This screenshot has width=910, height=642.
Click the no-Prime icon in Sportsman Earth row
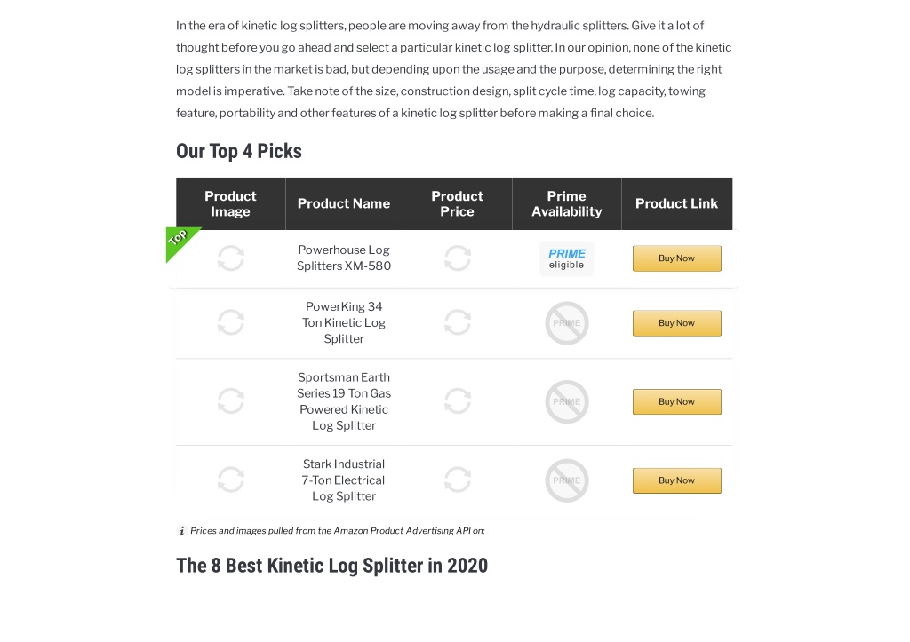(x=567, y=402)
